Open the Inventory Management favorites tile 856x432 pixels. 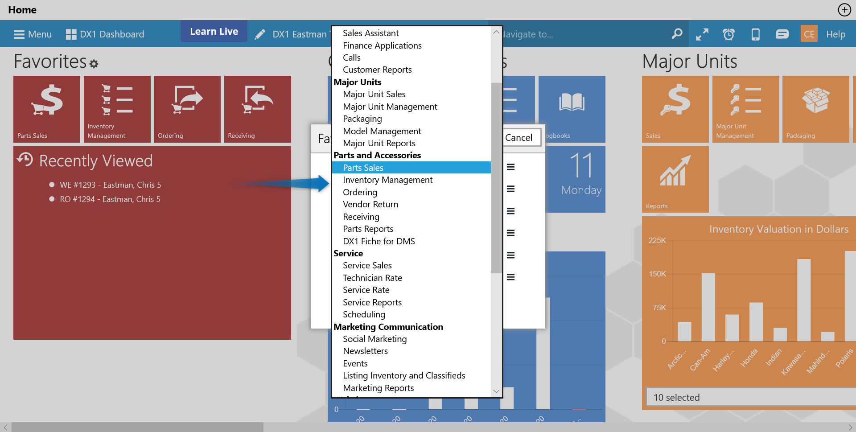[x=117, y=109]
